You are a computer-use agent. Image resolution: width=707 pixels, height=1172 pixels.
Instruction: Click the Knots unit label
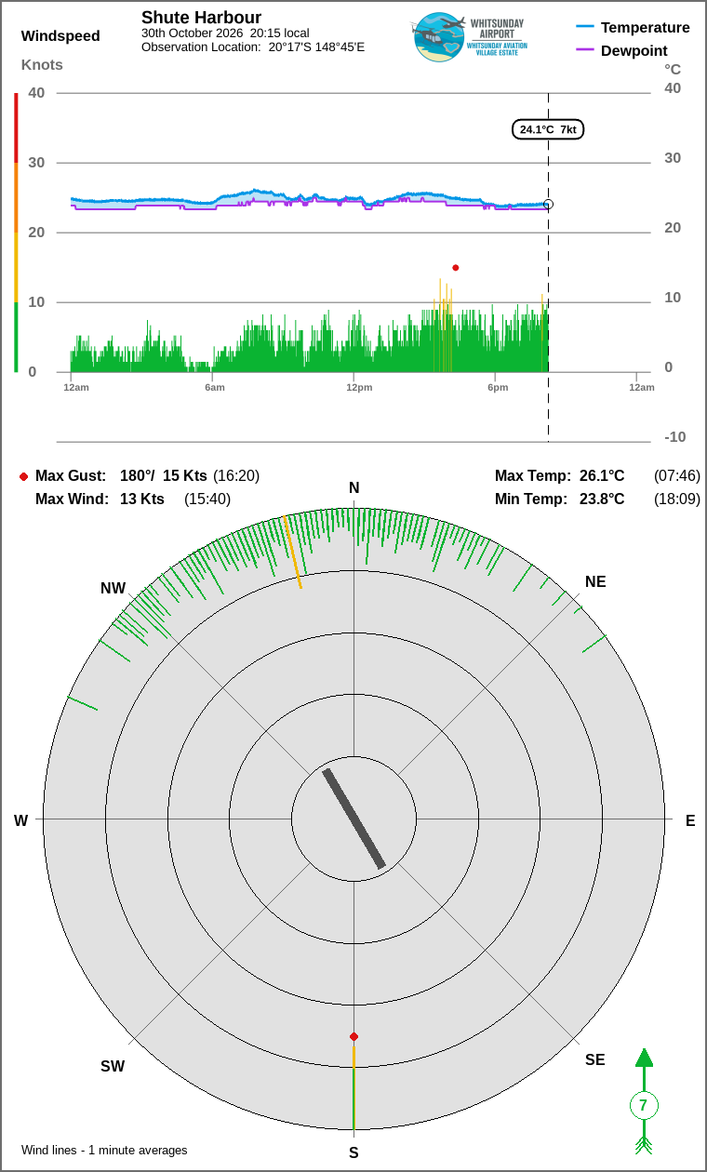[42, 65]
